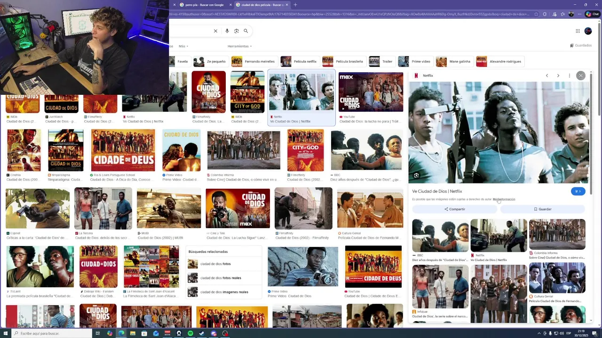Click the 'Compartir' button

[454, 209]
